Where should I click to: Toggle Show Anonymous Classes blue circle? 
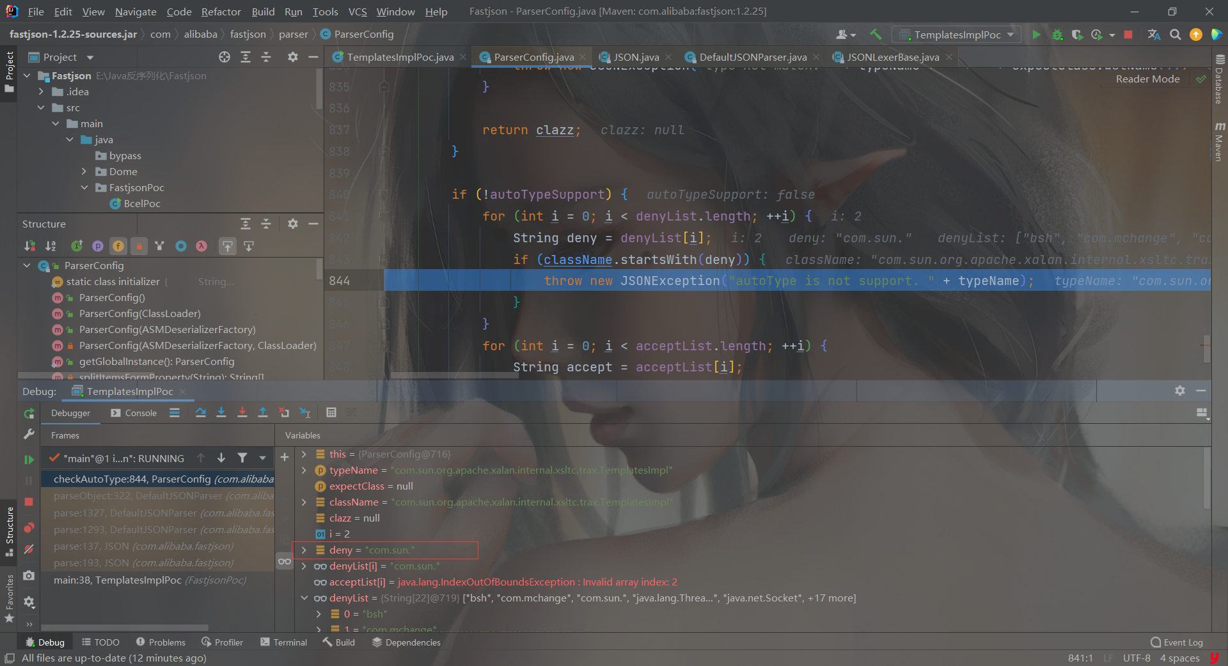pos(181,245)
